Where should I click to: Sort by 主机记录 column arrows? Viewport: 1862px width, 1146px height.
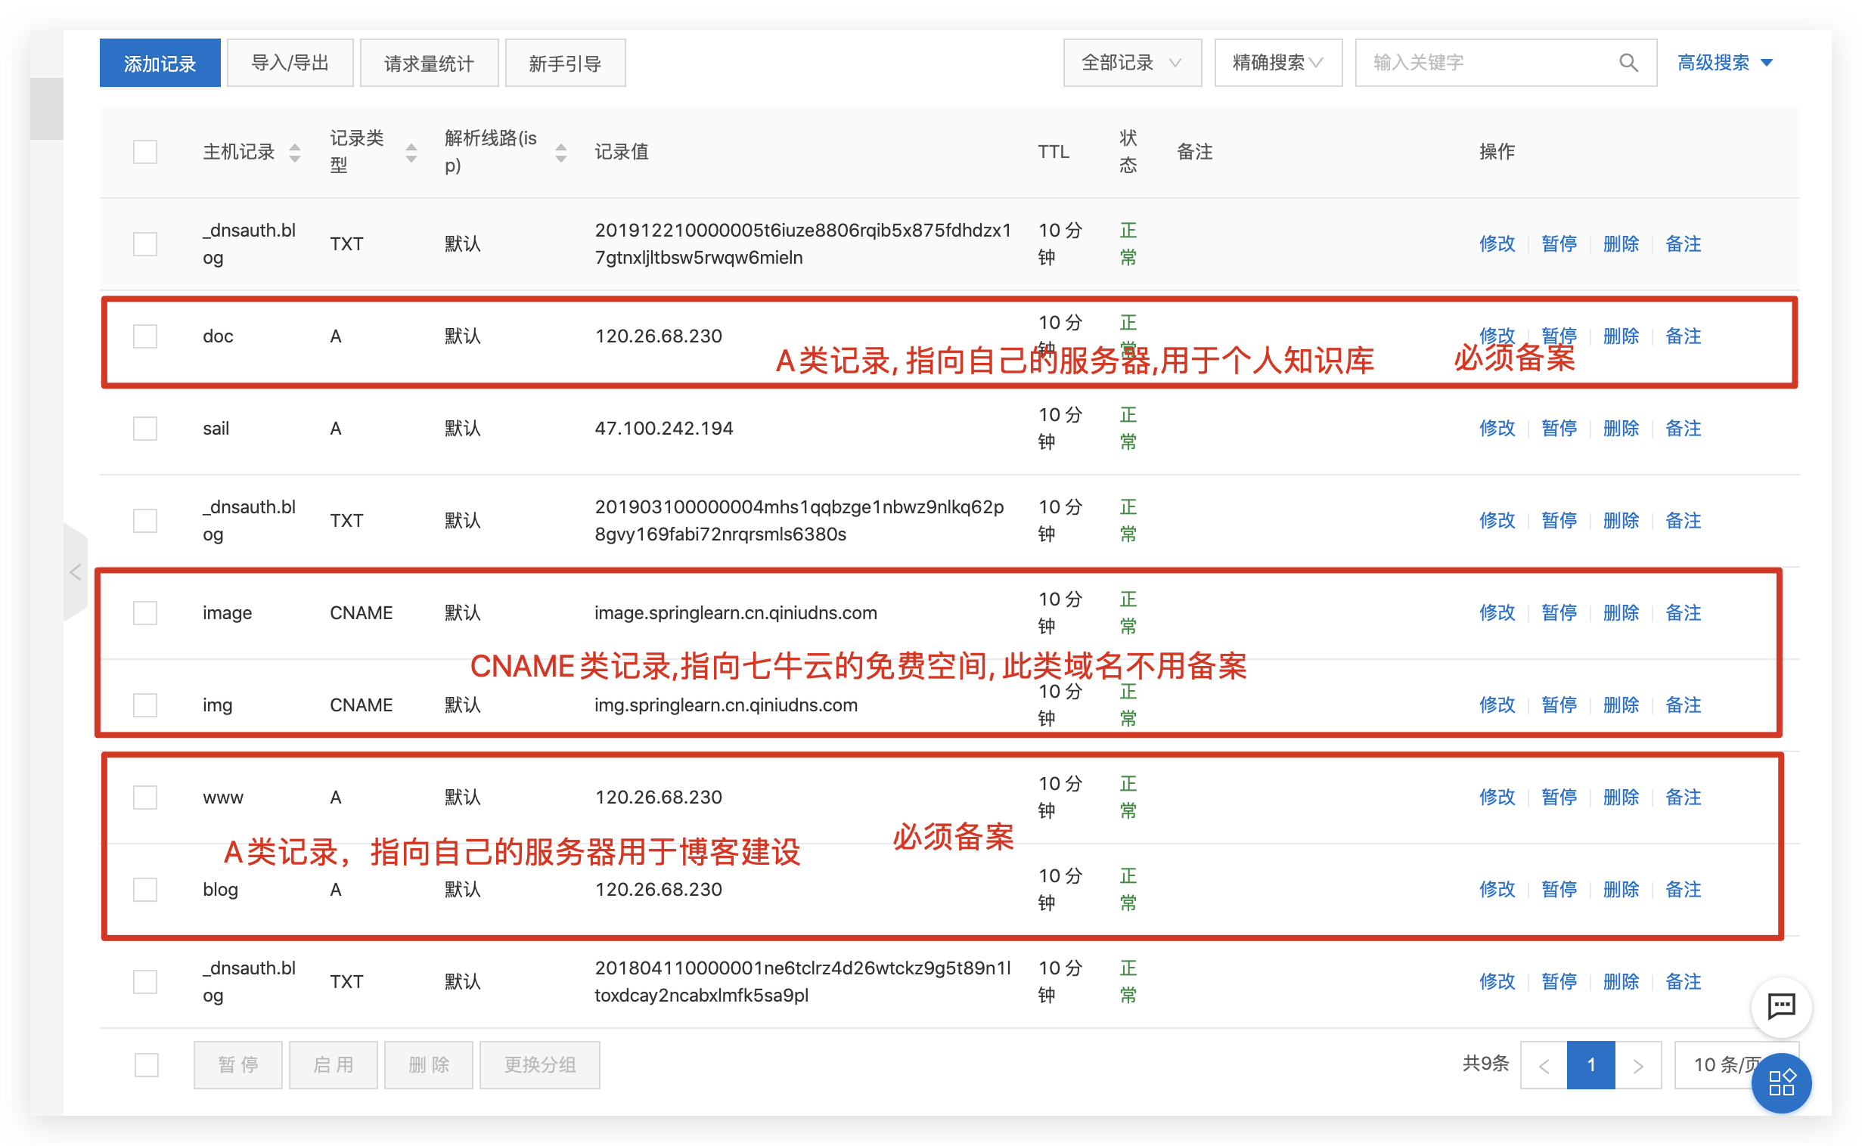point(295,153)
